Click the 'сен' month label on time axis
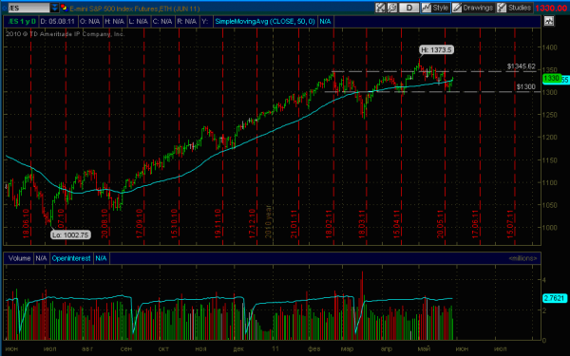The width and height of the screenshot is (570, 356). coord(125,349)
